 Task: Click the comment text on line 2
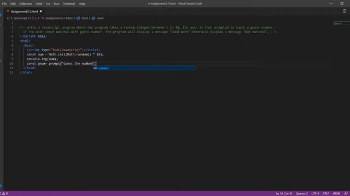point(147,27)
